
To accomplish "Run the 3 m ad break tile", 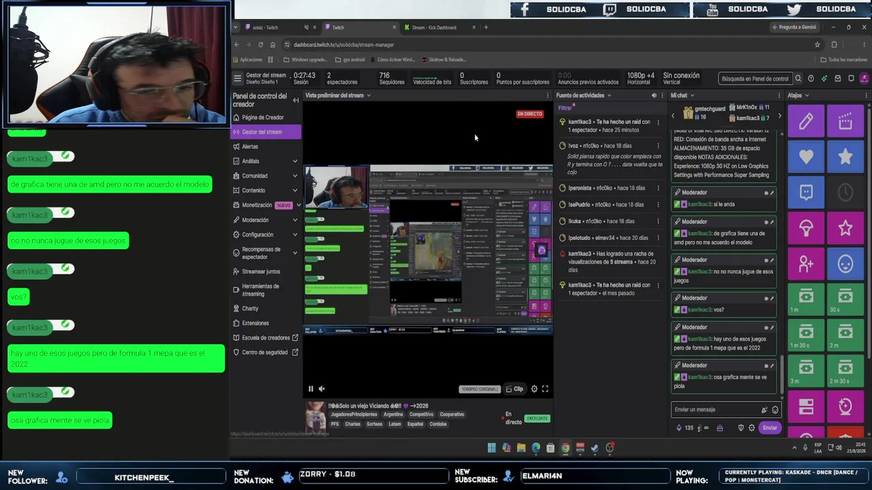I will click(806, 371).
